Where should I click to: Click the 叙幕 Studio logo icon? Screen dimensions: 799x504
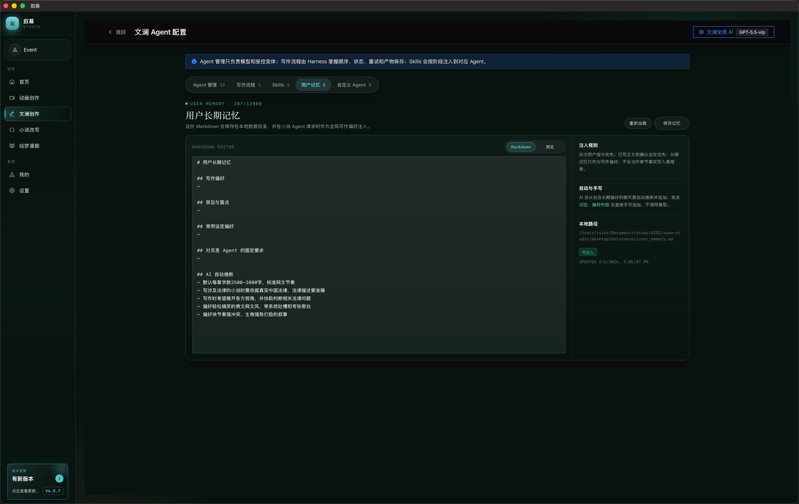12,23
